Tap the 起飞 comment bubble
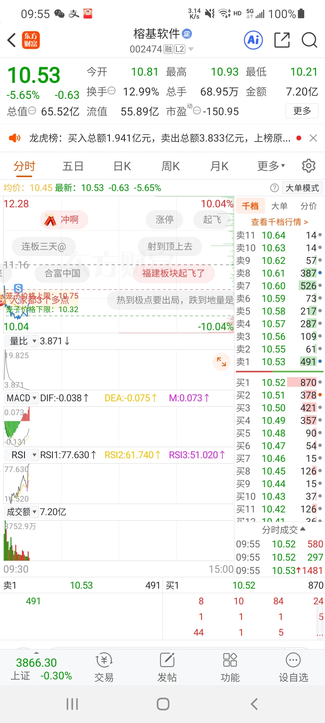325x723 pixels. [x=212, y=220]
